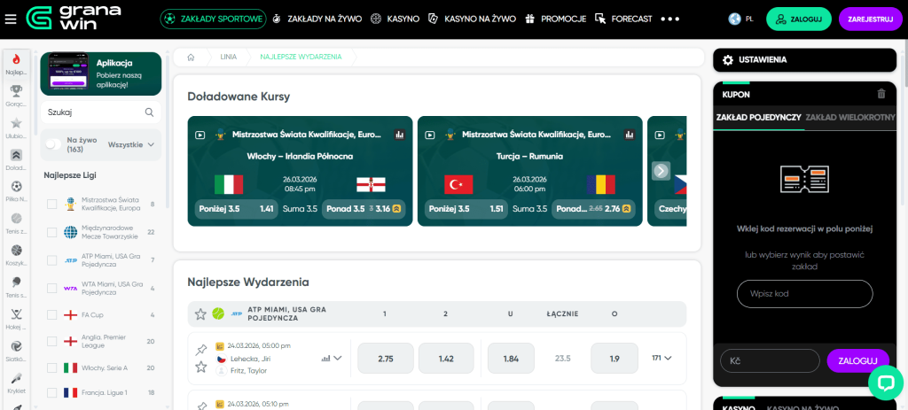Open Zakłady Sportowe section
The image size is (908, 410).
[213, 19]
